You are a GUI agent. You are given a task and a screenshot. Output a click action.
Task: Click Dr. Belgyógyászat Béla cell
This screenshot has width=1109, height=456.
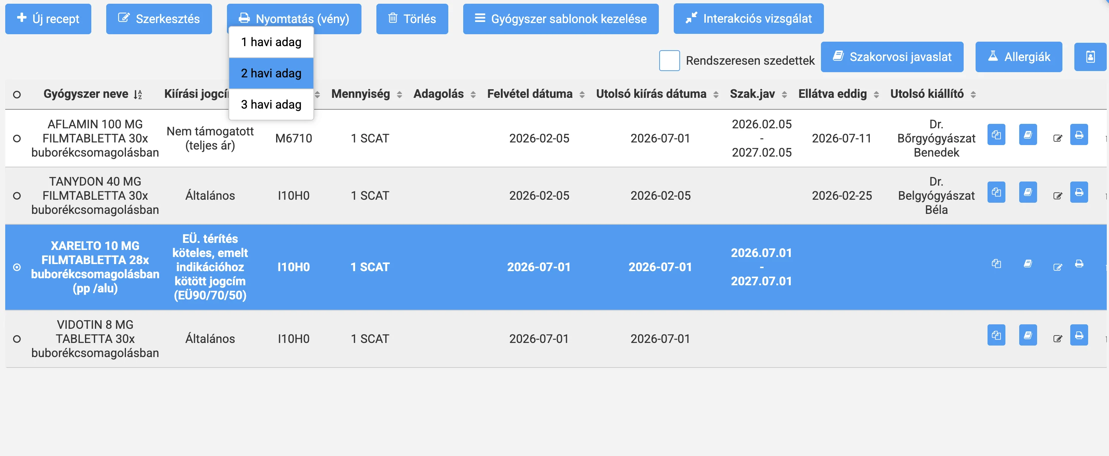pyautogui.click(x=936, y=196)
